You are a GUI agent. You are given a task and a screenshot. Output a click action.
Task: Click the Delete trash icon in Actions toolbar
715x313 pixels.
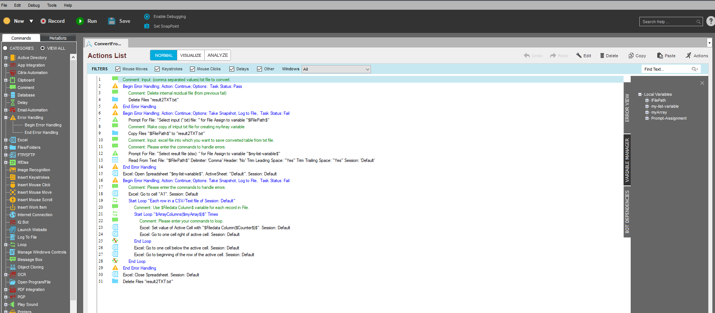pyautogui.click(x=602, y=56)
